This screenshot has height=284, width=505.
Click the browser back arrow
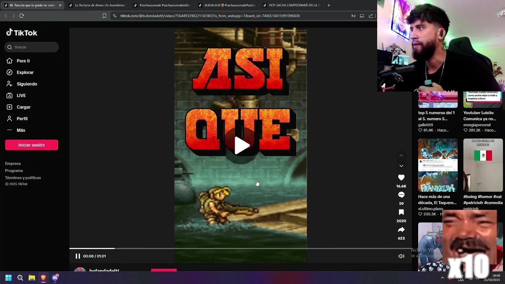coord(6,16)
